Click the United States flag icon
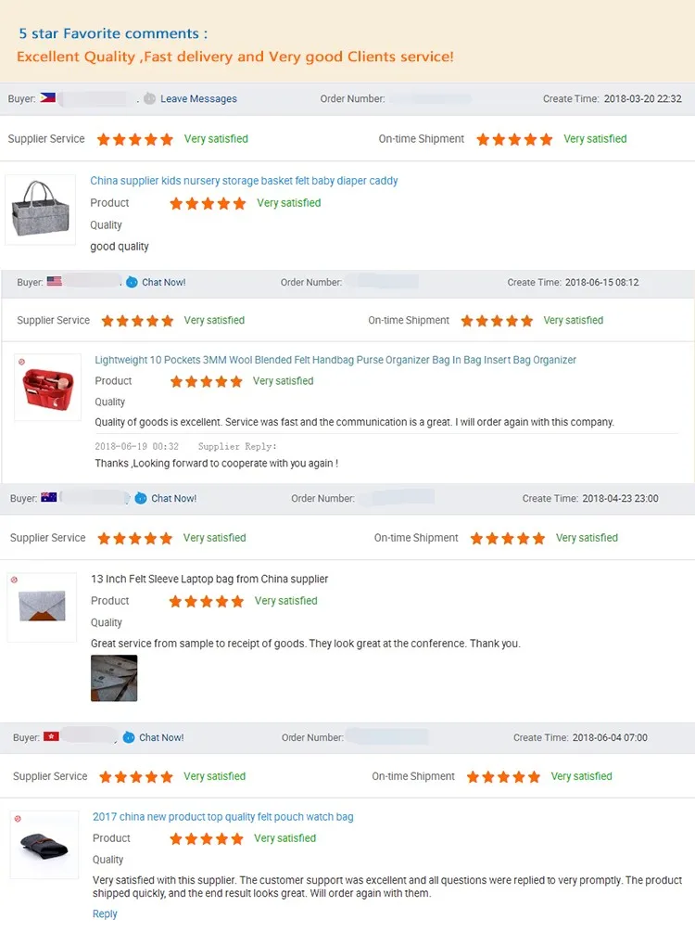This screenshot has height=932, width=695. coord(55,281)
